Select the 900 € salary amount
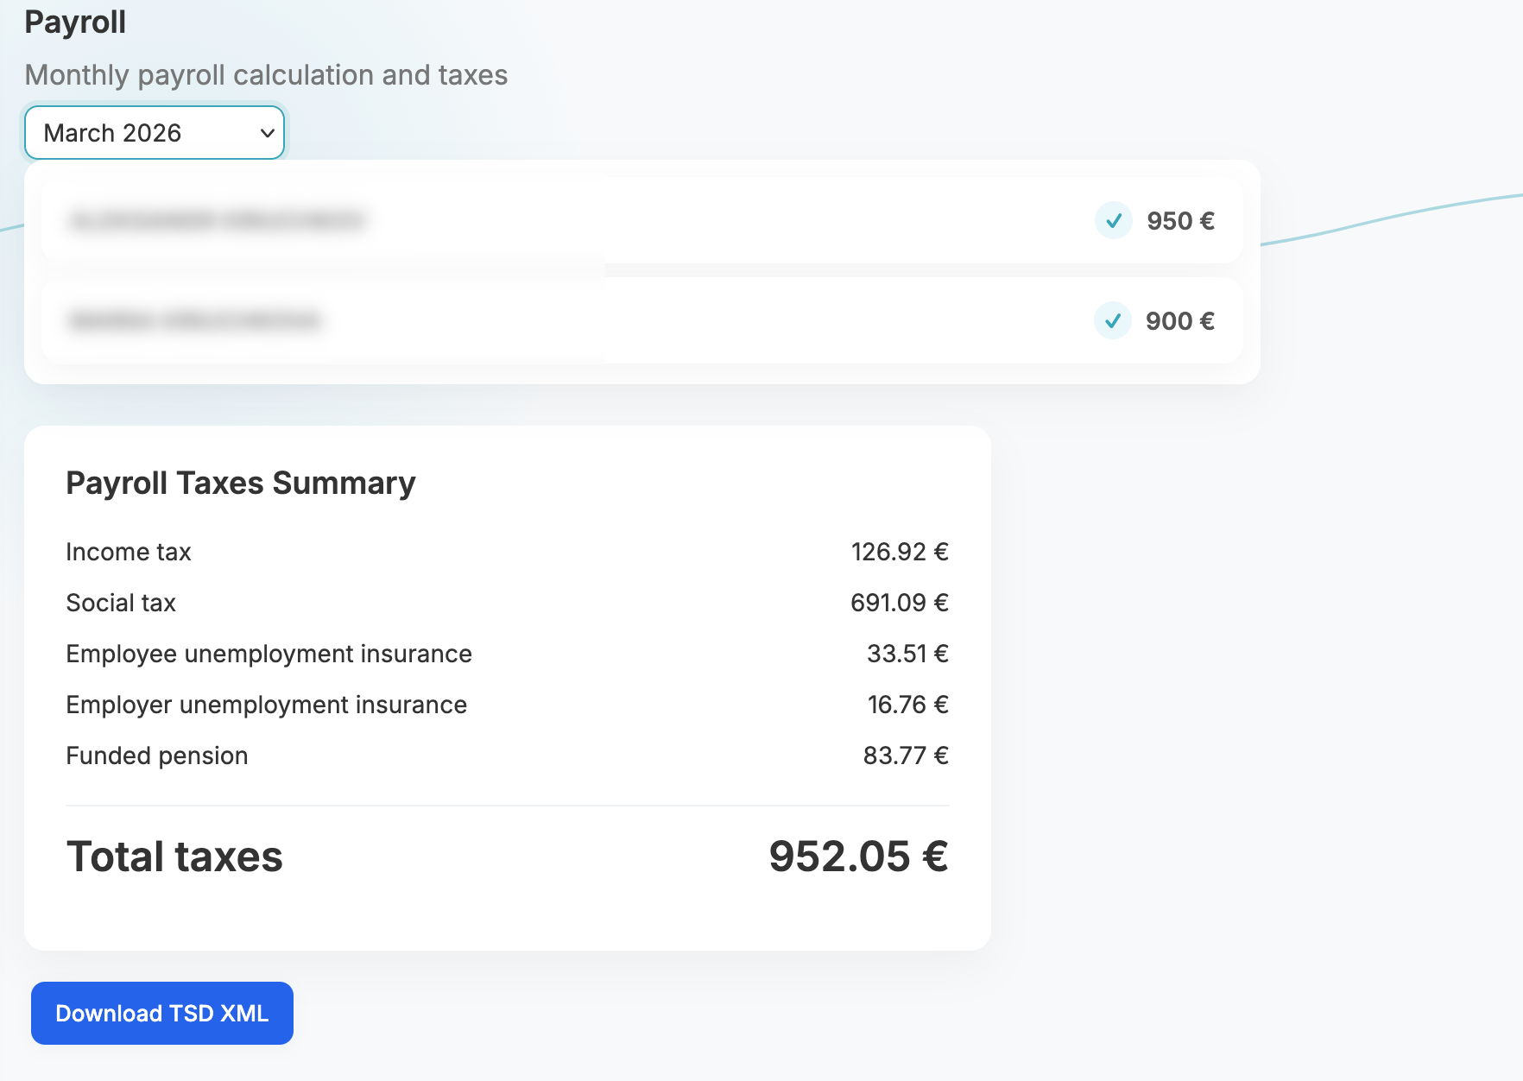 [1179, 321]
